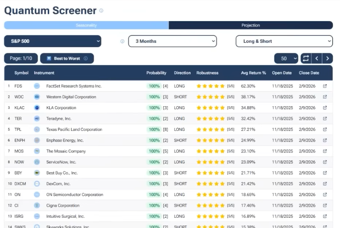The width and height of the screenshot is (340, 228).
Task: Click the Avg Return % column header
Action: [253, 73]
